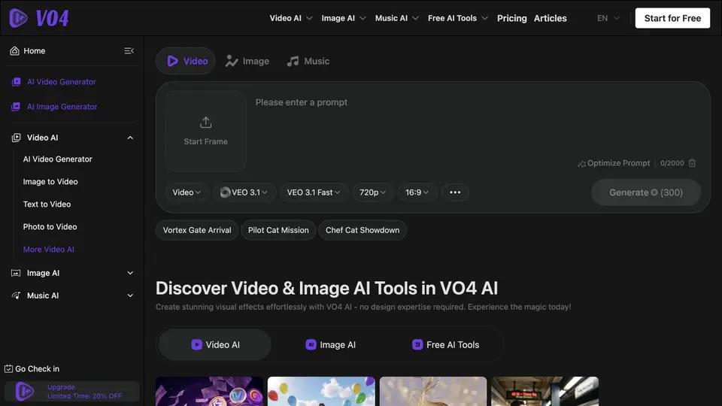Click the VEO 3.1 model logo icon

225,192
